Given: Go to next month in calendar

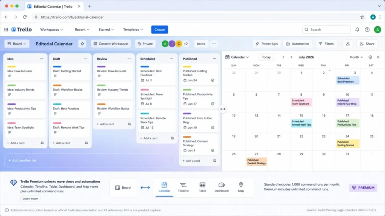Looking at the screenshot, I should [291, 57].
